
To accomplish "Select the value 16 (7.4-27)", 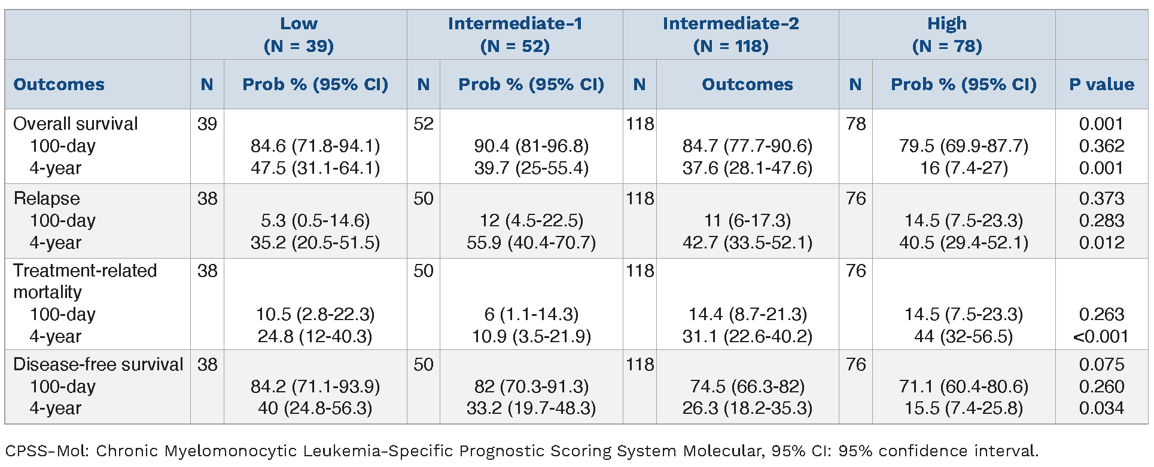I will coord(963,168).
